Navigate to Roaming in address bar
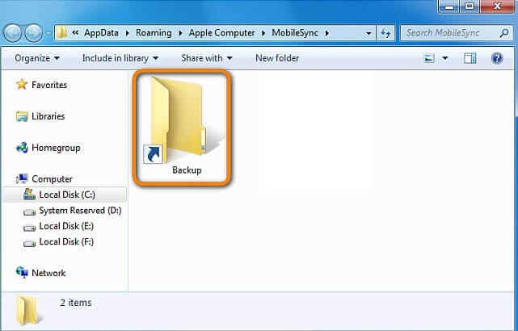Image resolution: width=518 pixels, height=331 pixels. tap(154, 32)
